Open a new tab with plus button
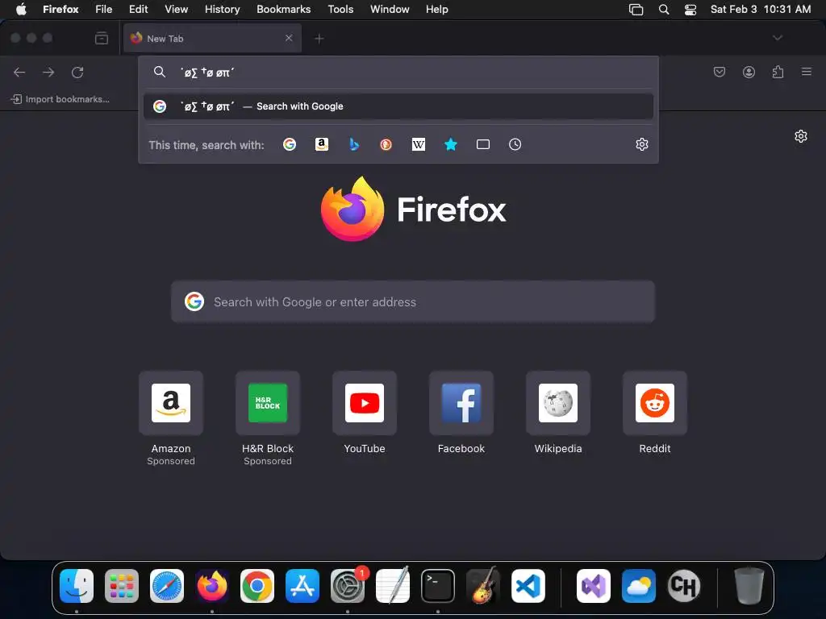The width and height of the screenshot is (826, 619). coord(319,39)
